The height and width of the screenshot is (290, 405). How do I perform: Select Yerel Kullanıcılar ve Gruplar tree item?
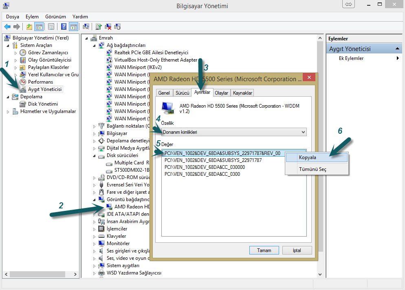tap(53, 75)
